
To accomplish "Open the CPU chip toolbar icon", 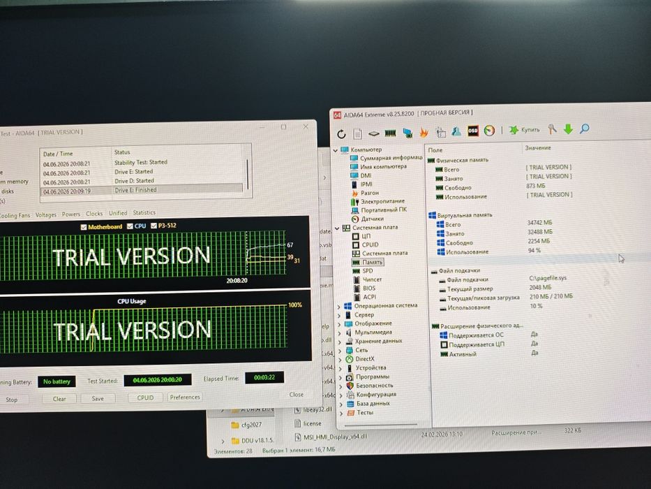I will point(374,133).
